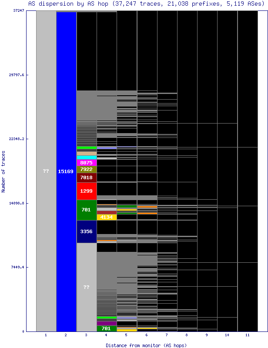Click the navy AS 3356 block
The width and height of the screenshot is (268, 348).
click(86, 231)
